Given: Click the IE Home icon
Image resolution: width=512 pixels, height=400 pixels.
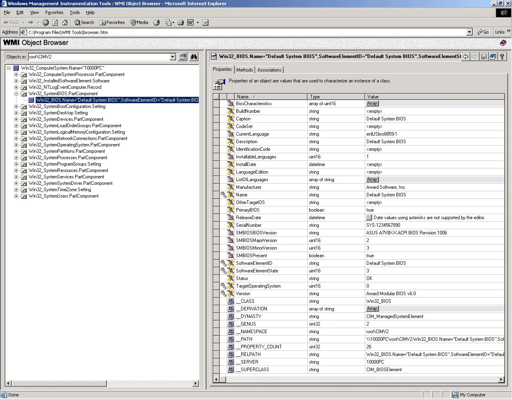Looking at the screenshot, I should [x=65, y=22].
